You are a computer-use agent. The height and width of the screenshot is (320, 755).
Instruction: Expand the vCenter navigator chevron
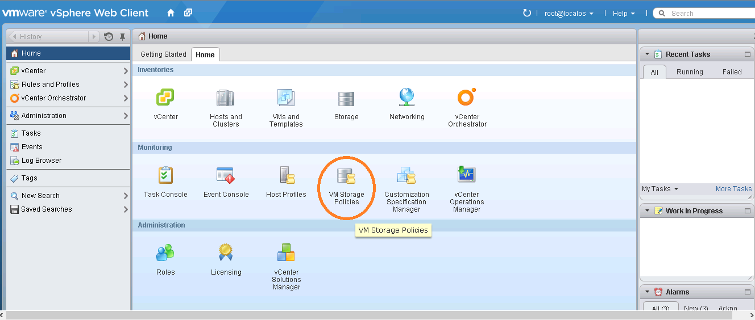point(126,71)
